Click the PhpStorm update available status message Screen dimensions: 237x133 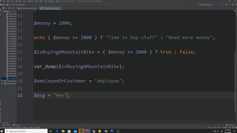pos(21,127)
